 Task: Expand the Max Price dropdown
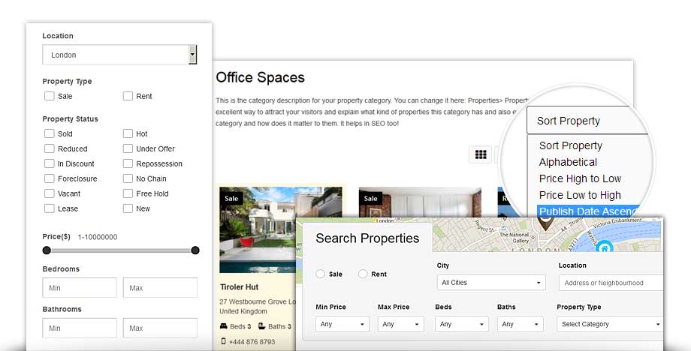click(x=400, y=324)
